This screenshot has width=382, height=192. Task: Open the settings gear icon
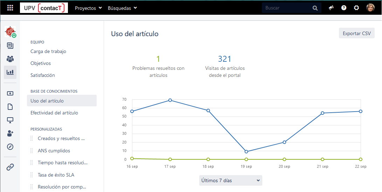(x=356, y=8)
